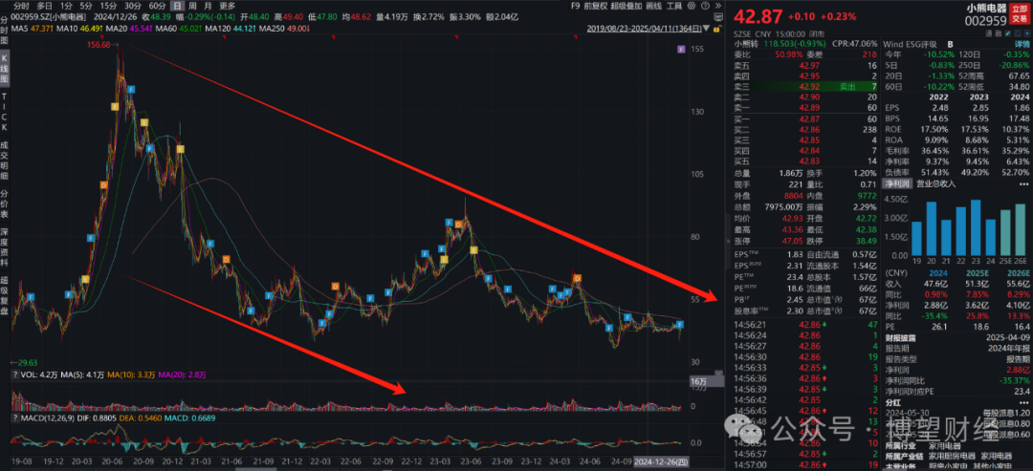Switch to 多日 timeframe
Image resolution: width=1033 pixels, height=471 pixels.
pyautogui.click(x=44, y=6)
